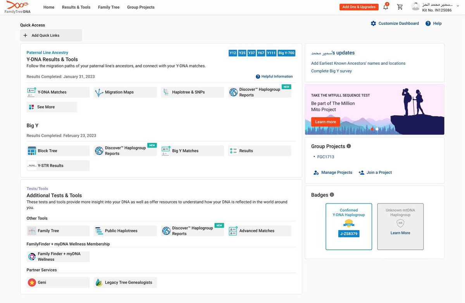This screenshot has width=465, height=303.
Task: Click the Y-DNA Matches icon
Action: [31, 92]
